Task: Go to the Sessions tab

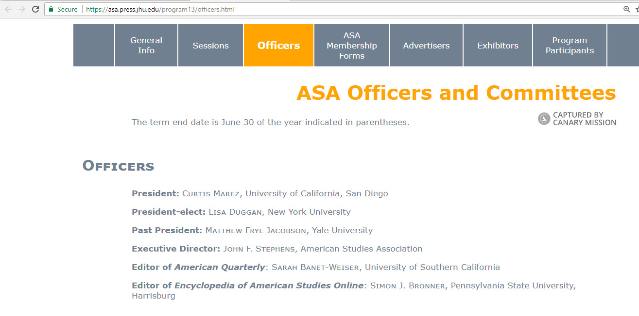Action: click(210, 46)
